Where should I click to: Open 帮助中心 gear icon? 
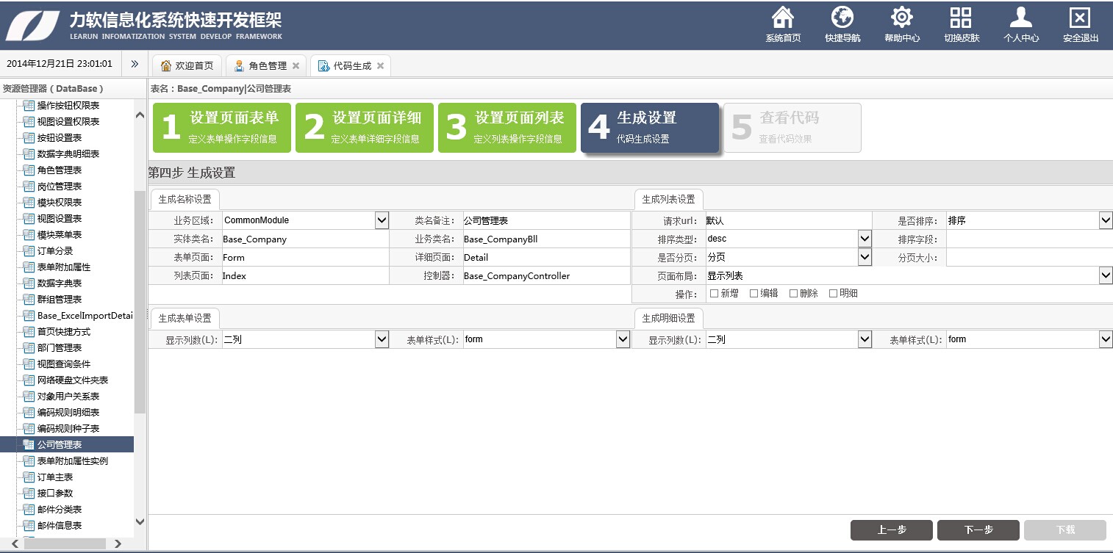pyautogui.click(x=902, y=17)
